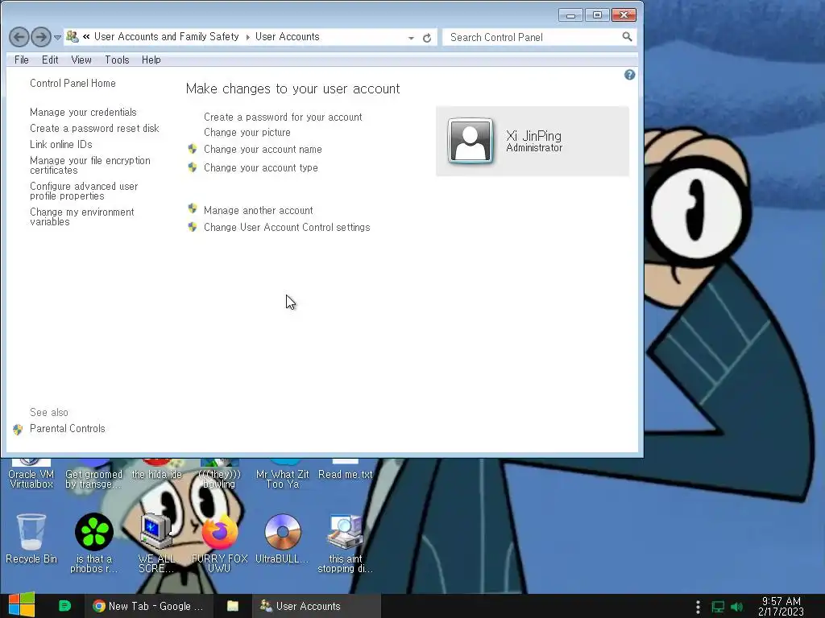Switch to New Tab - Google Chrome taskbar

click(148, 606)
